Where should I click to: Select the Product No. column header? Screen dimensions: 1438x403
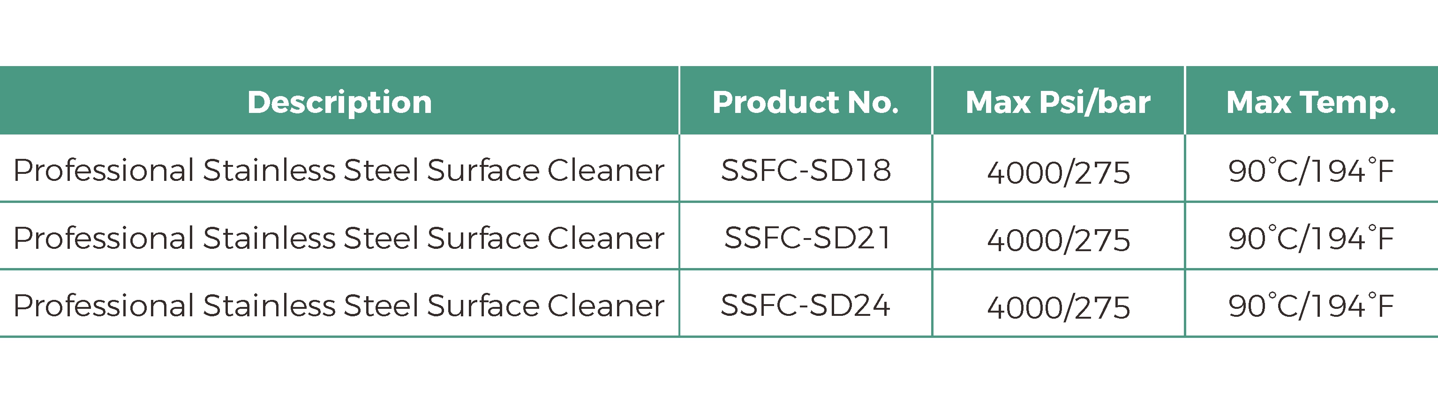click(806, 102)
